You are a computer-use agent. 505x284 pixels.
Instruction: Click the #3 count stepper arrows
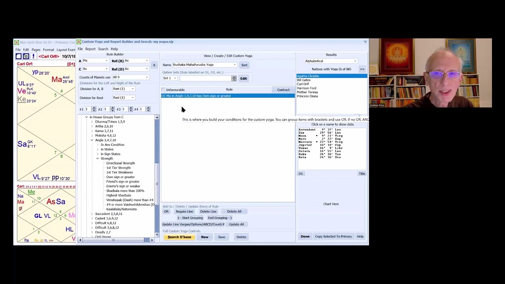131,109
